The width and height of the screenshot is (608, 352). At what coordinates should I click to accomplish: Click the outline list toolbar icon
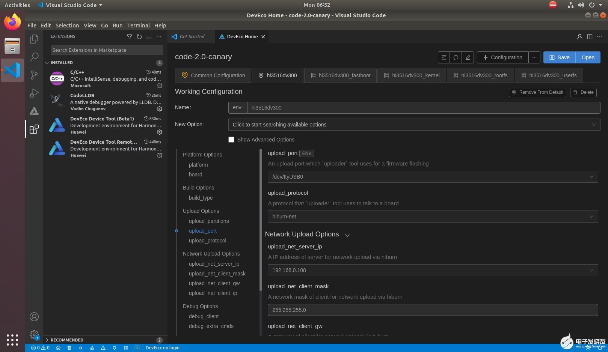444,57
